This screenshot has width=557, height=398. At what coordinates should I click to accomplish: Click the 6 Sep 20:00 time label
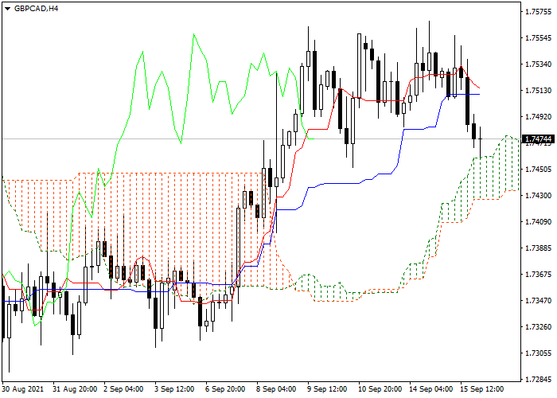point(225,389)
